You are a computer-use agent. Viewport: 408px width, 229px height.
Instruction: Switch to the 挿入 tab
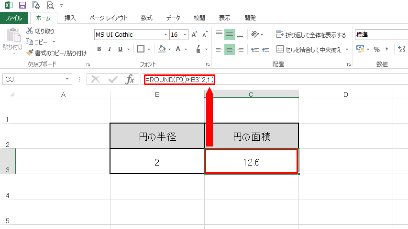coord(70,18)
